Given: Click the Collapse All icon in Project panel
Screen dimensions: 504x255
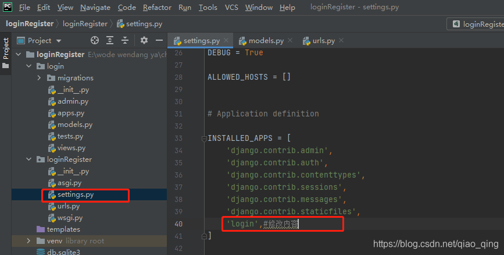Looking at the screenshot, I should (x=125, y=40).
